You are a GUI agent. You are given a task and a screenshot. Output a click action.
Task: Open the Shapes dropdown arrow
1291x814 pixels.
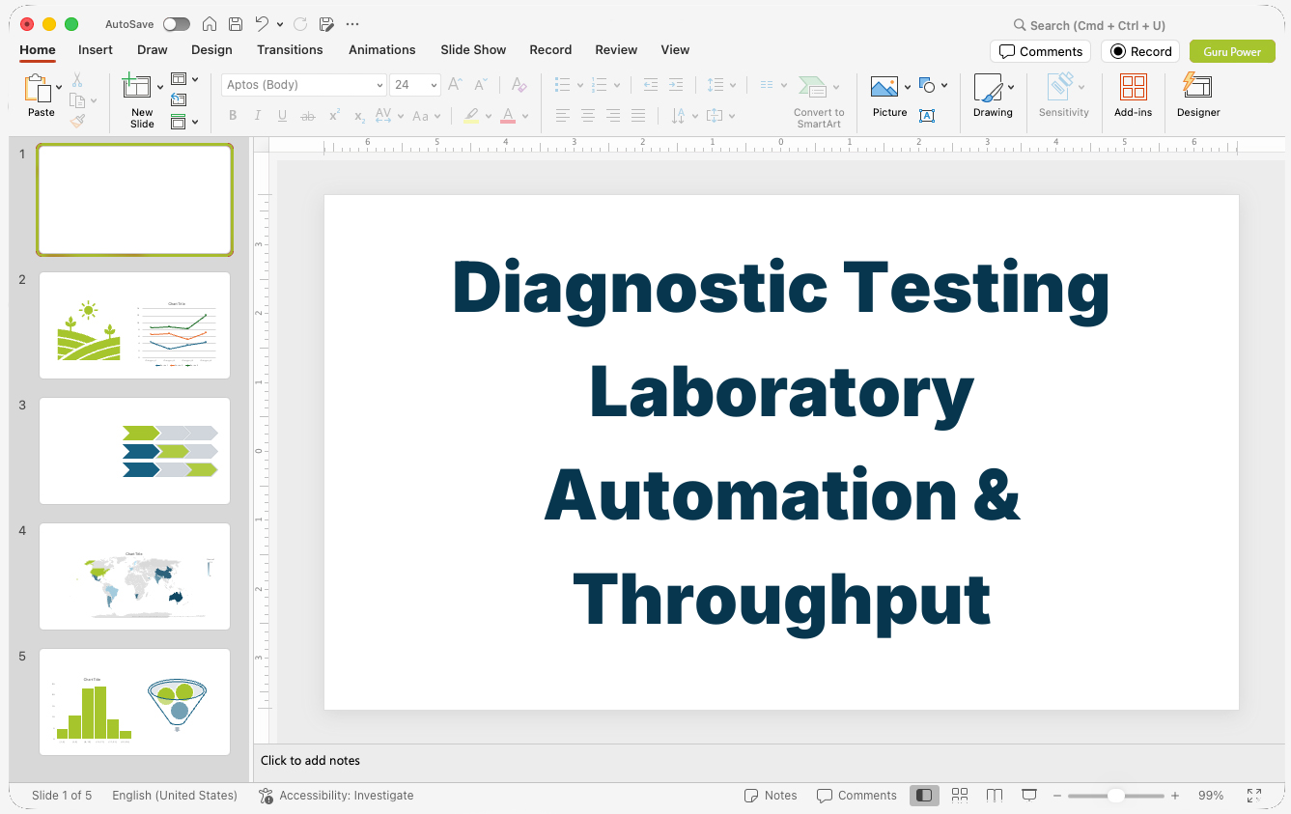pyautogui.click(x=944, y=85)
